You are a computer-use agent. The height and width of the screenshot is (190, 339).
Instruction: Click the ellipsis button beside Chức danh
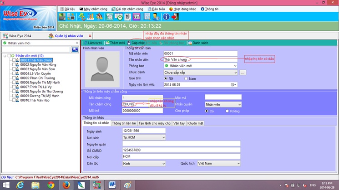(x=243, y=73)
